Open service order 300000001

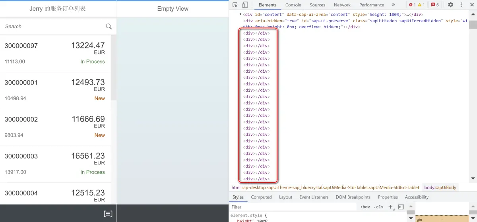pyautogui.click(x=55, y=91)
